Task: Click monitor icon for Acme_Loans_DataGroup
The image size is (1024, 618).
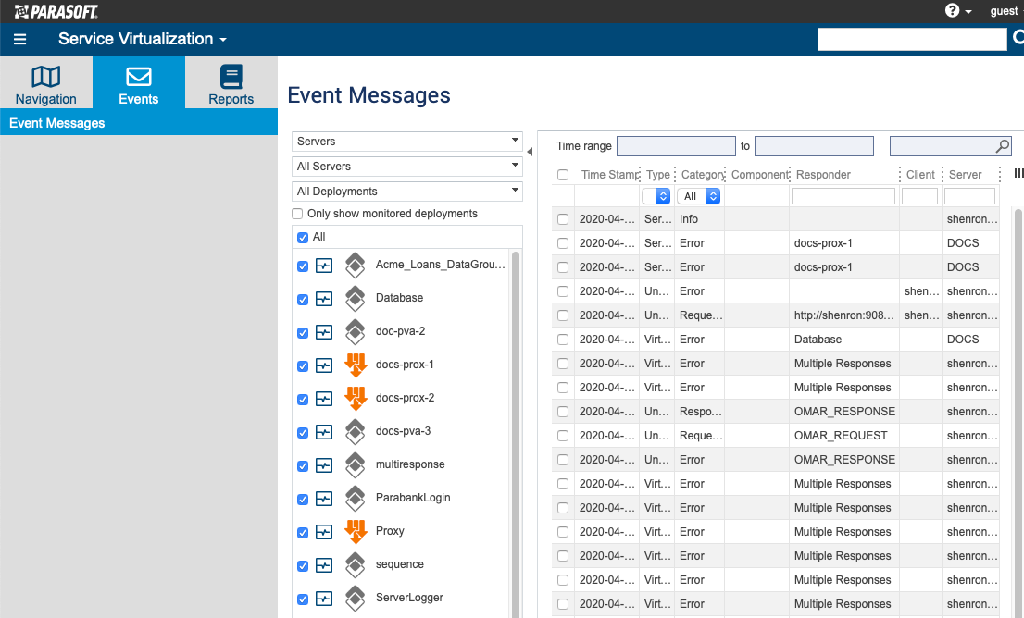Action: (x=324, y=266)
